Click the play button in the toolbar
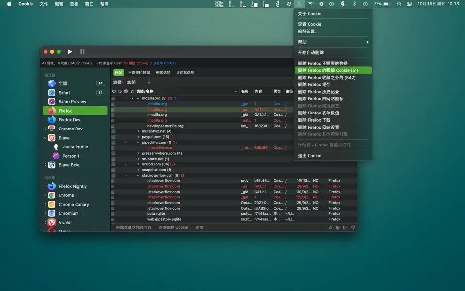This screenshot has width=465, height=291. (x=70, y=52)
